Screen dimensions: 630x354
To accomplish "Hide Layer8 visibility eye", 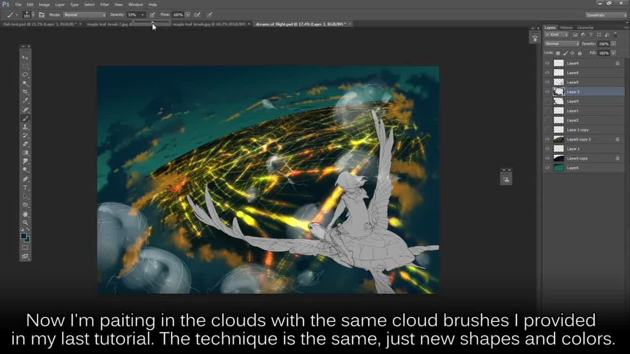I will [x=547, y=72].
